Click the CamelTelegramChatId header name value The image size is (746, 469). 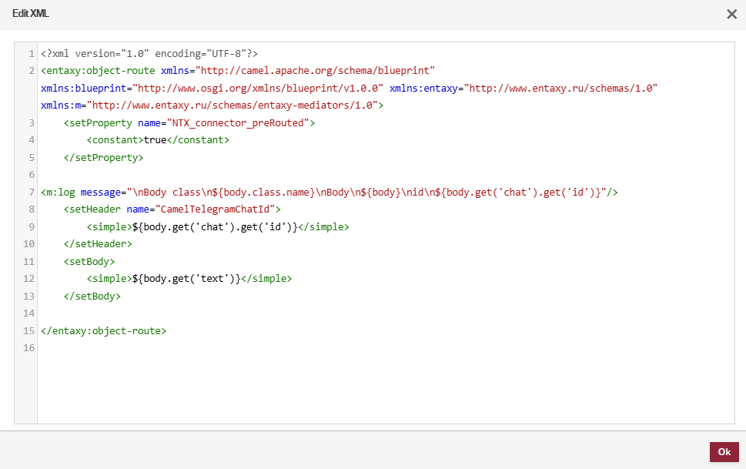pos(218,209)
